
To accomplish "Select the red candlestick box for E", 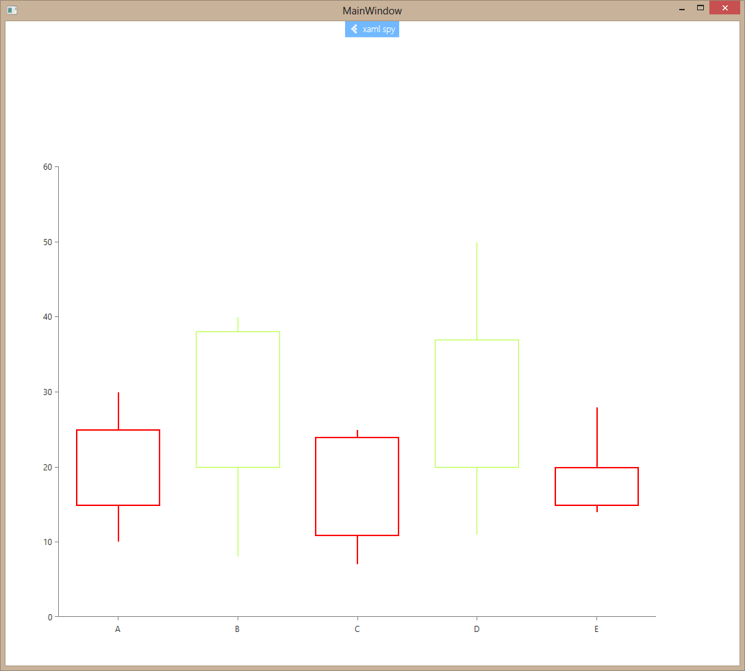I will 597,487.
